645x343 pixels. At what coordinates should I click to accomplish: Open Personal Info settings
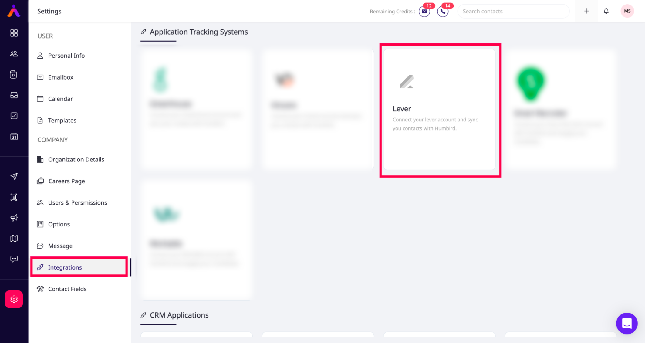click(x=66, y=56)
